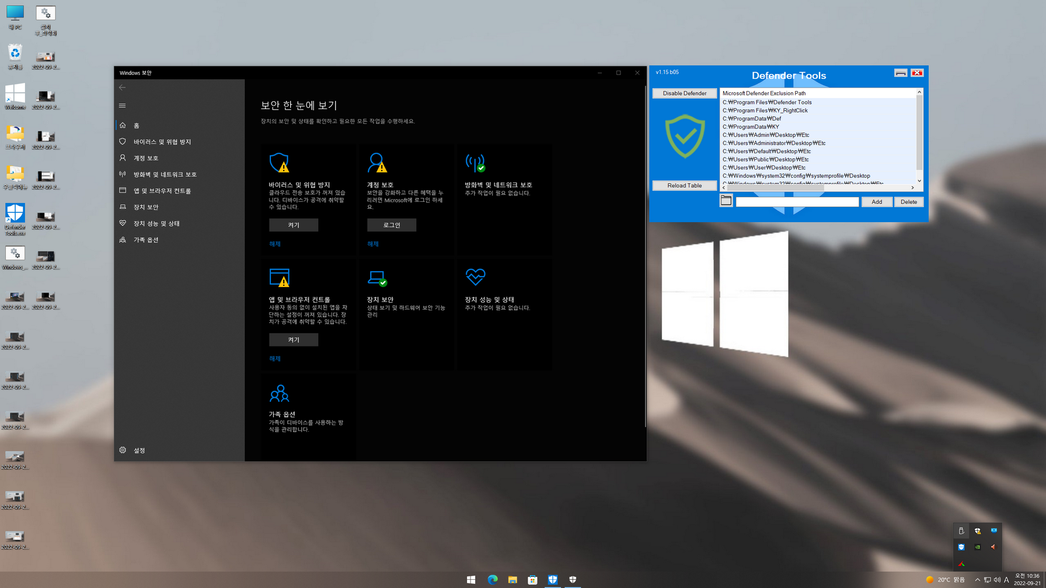Viewport: 1046px width, 588px height.
Task: Open 설정 at the sidebar bottom
Action: pos(179,450)
